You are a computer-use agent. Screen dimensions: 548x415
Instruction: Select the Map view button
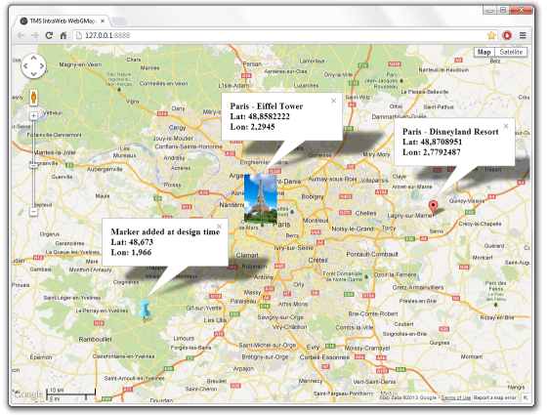point(485,52)
